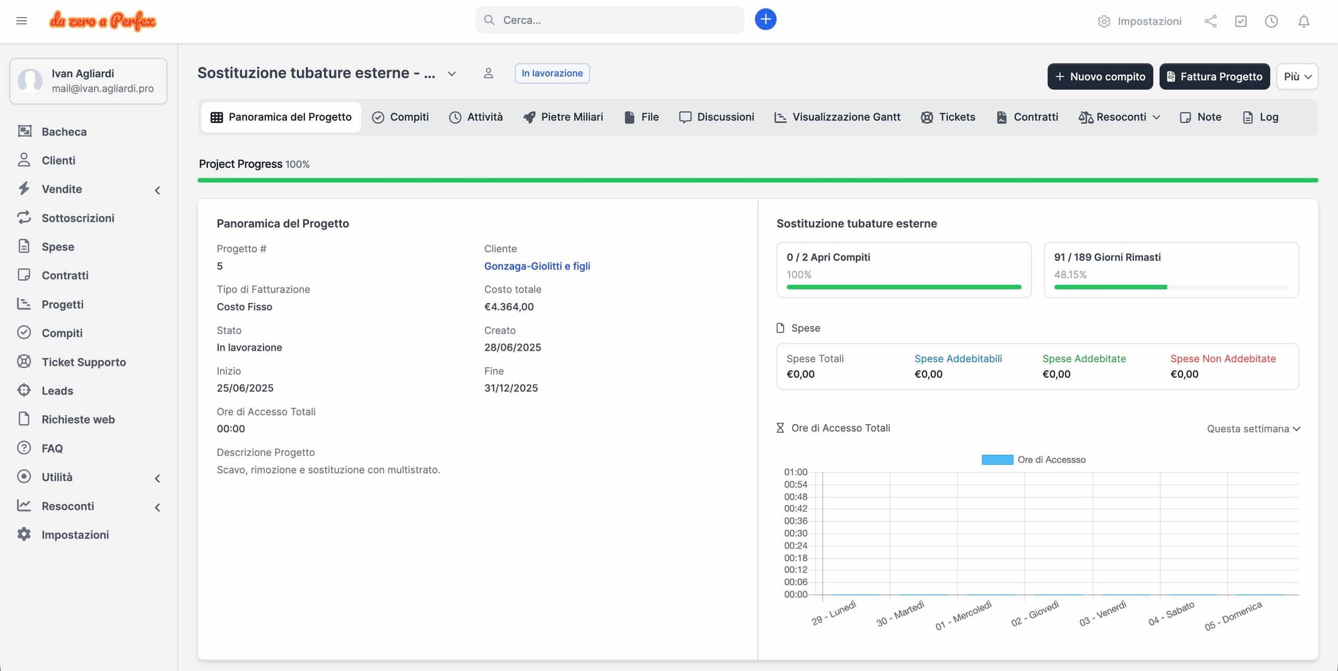
Task: Open the Questa settimana period dropdown
Action: coord(1252,429)
